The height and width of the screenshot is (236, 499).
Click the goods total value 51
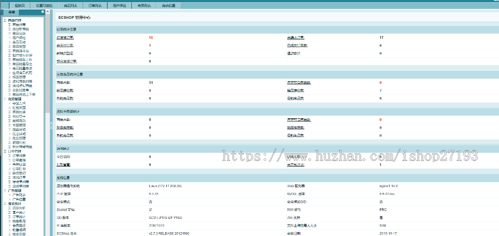click(x=151, y=83)
